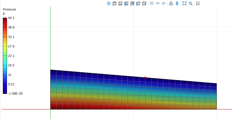This screenshot has width=232, height=119.
Task: Click the pressure color legend bar
Action: [x=5, y=56]
